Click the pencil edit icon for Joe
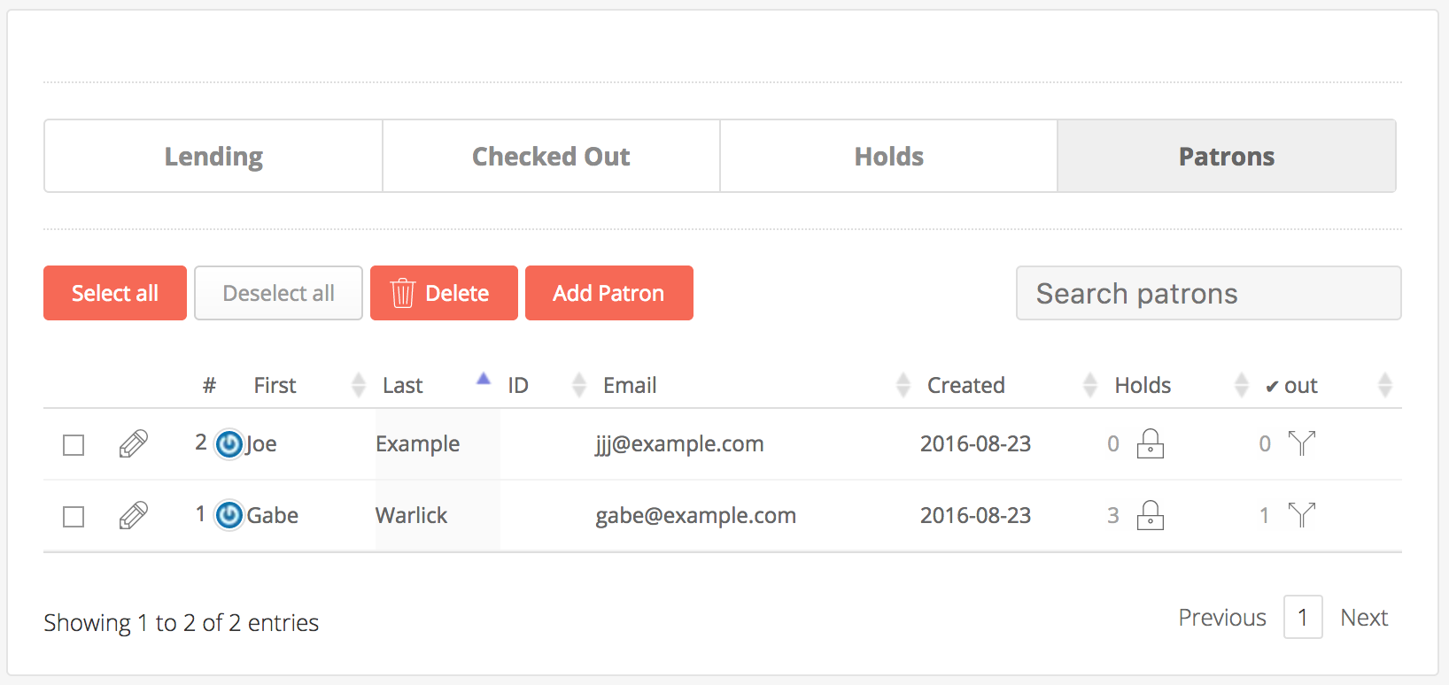The height and width of the screenshot is (685, 1449). click(x=133, y=443)
